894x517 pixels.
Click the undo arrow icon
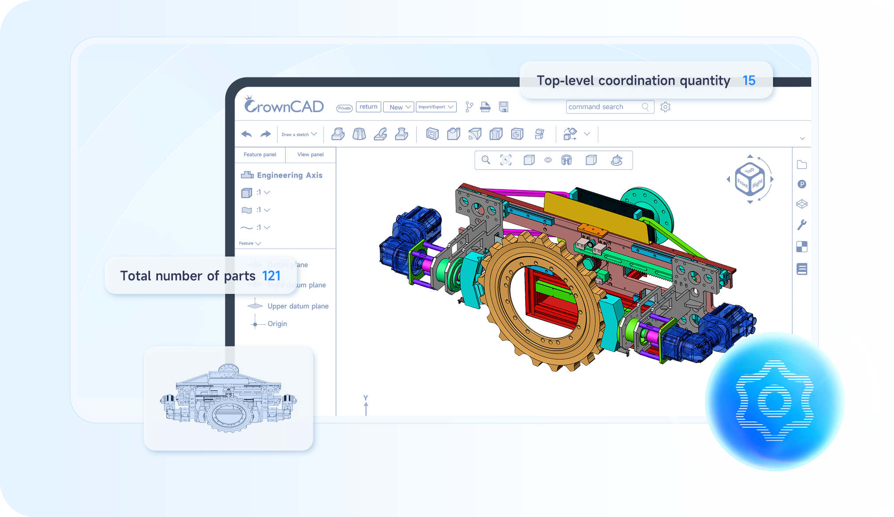246,134
